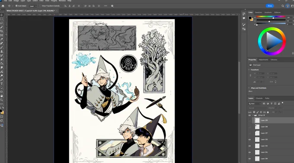The image size is (294, 163).
Task: Toggle visibility of the Group layer
Action: (249, 115)
